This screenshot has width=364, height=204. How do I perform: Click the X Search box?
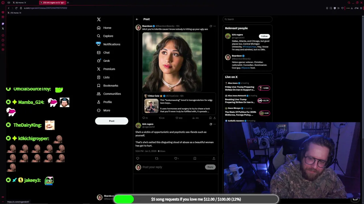click(x=247, y=19)
